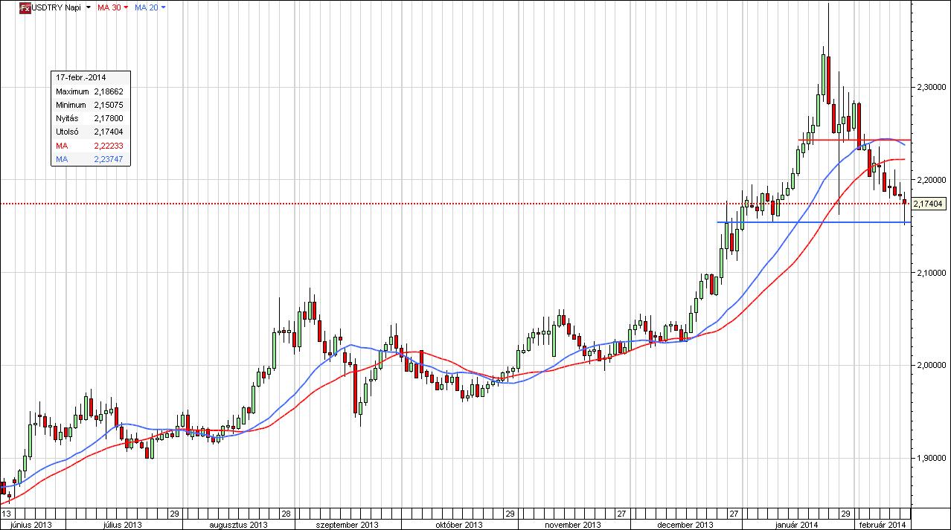The image size is (951, 530).
Task: Click the red Fx instrument icon
Action: tap(24, 7)
